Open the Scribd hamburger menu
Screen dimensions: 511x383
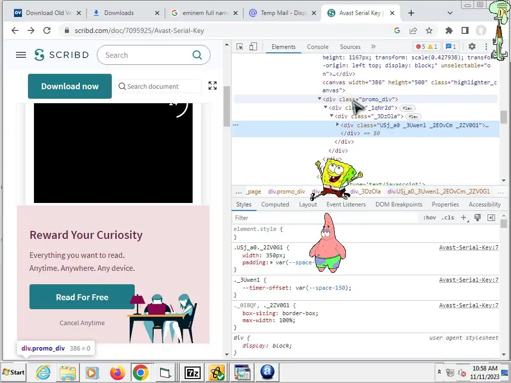tap(21, 55)
